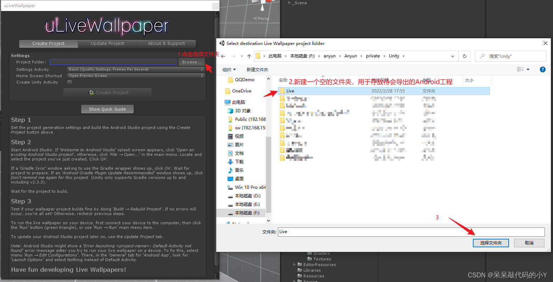Select 音乐 in the navigation pane
The height and width of the screenshot is (282, 553).
(x=239, y=170)
